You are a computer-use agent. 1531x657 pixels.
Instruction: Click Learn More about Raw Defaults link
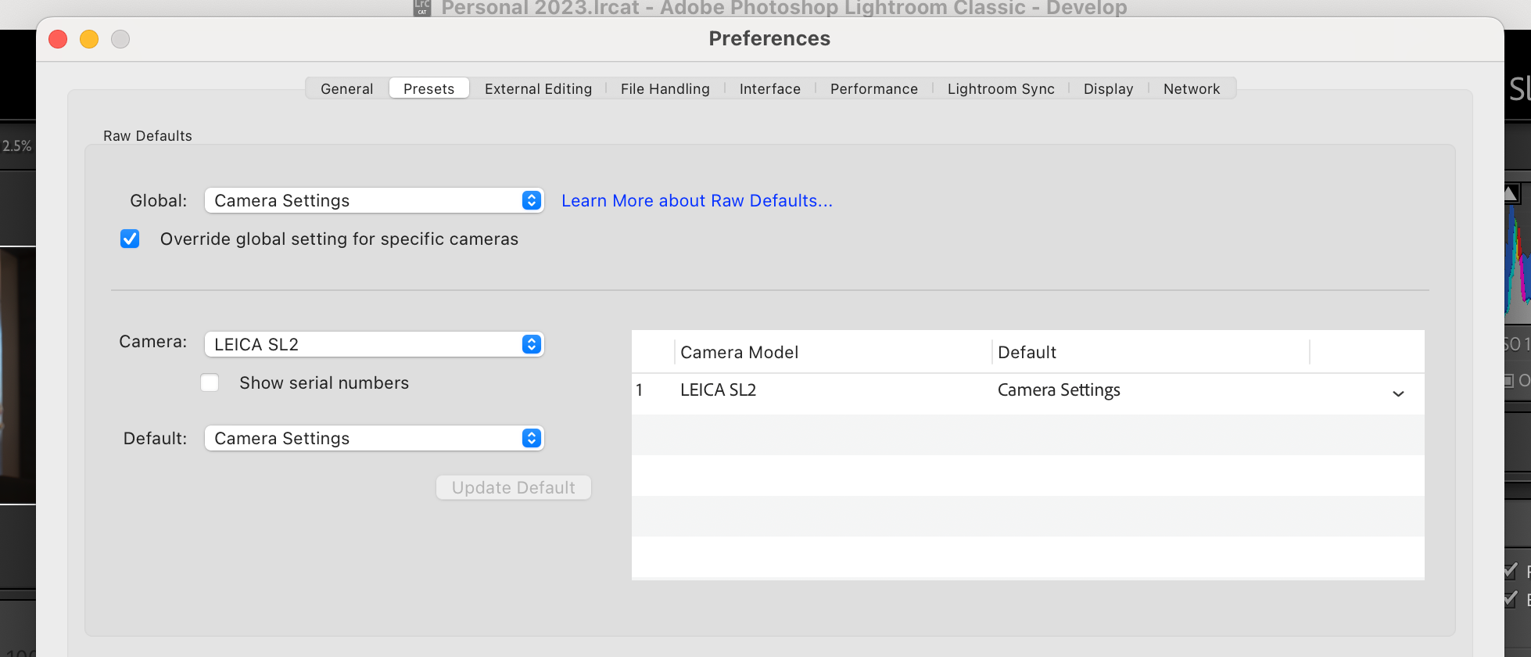coord(697,200)
